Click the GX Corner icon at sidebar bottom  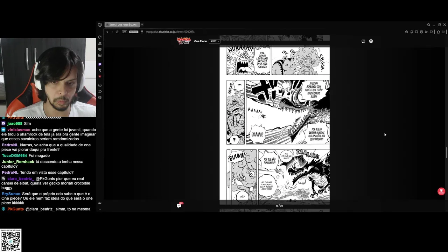click(100, 203)
